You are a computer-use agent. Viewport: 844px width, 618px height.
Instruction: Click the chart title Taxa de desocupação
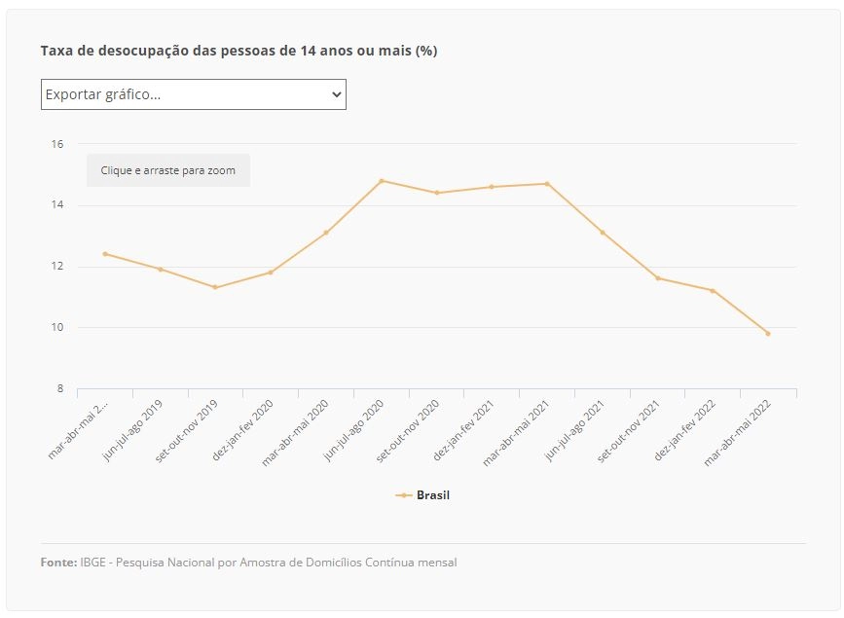tap(239, 51)
